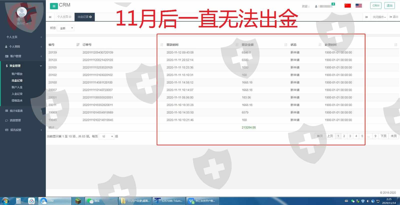The width and height of the screenshot is (400, 205).
Task: Expand the 账户管理 sidebar menu
Action: [x=23, y=56]
